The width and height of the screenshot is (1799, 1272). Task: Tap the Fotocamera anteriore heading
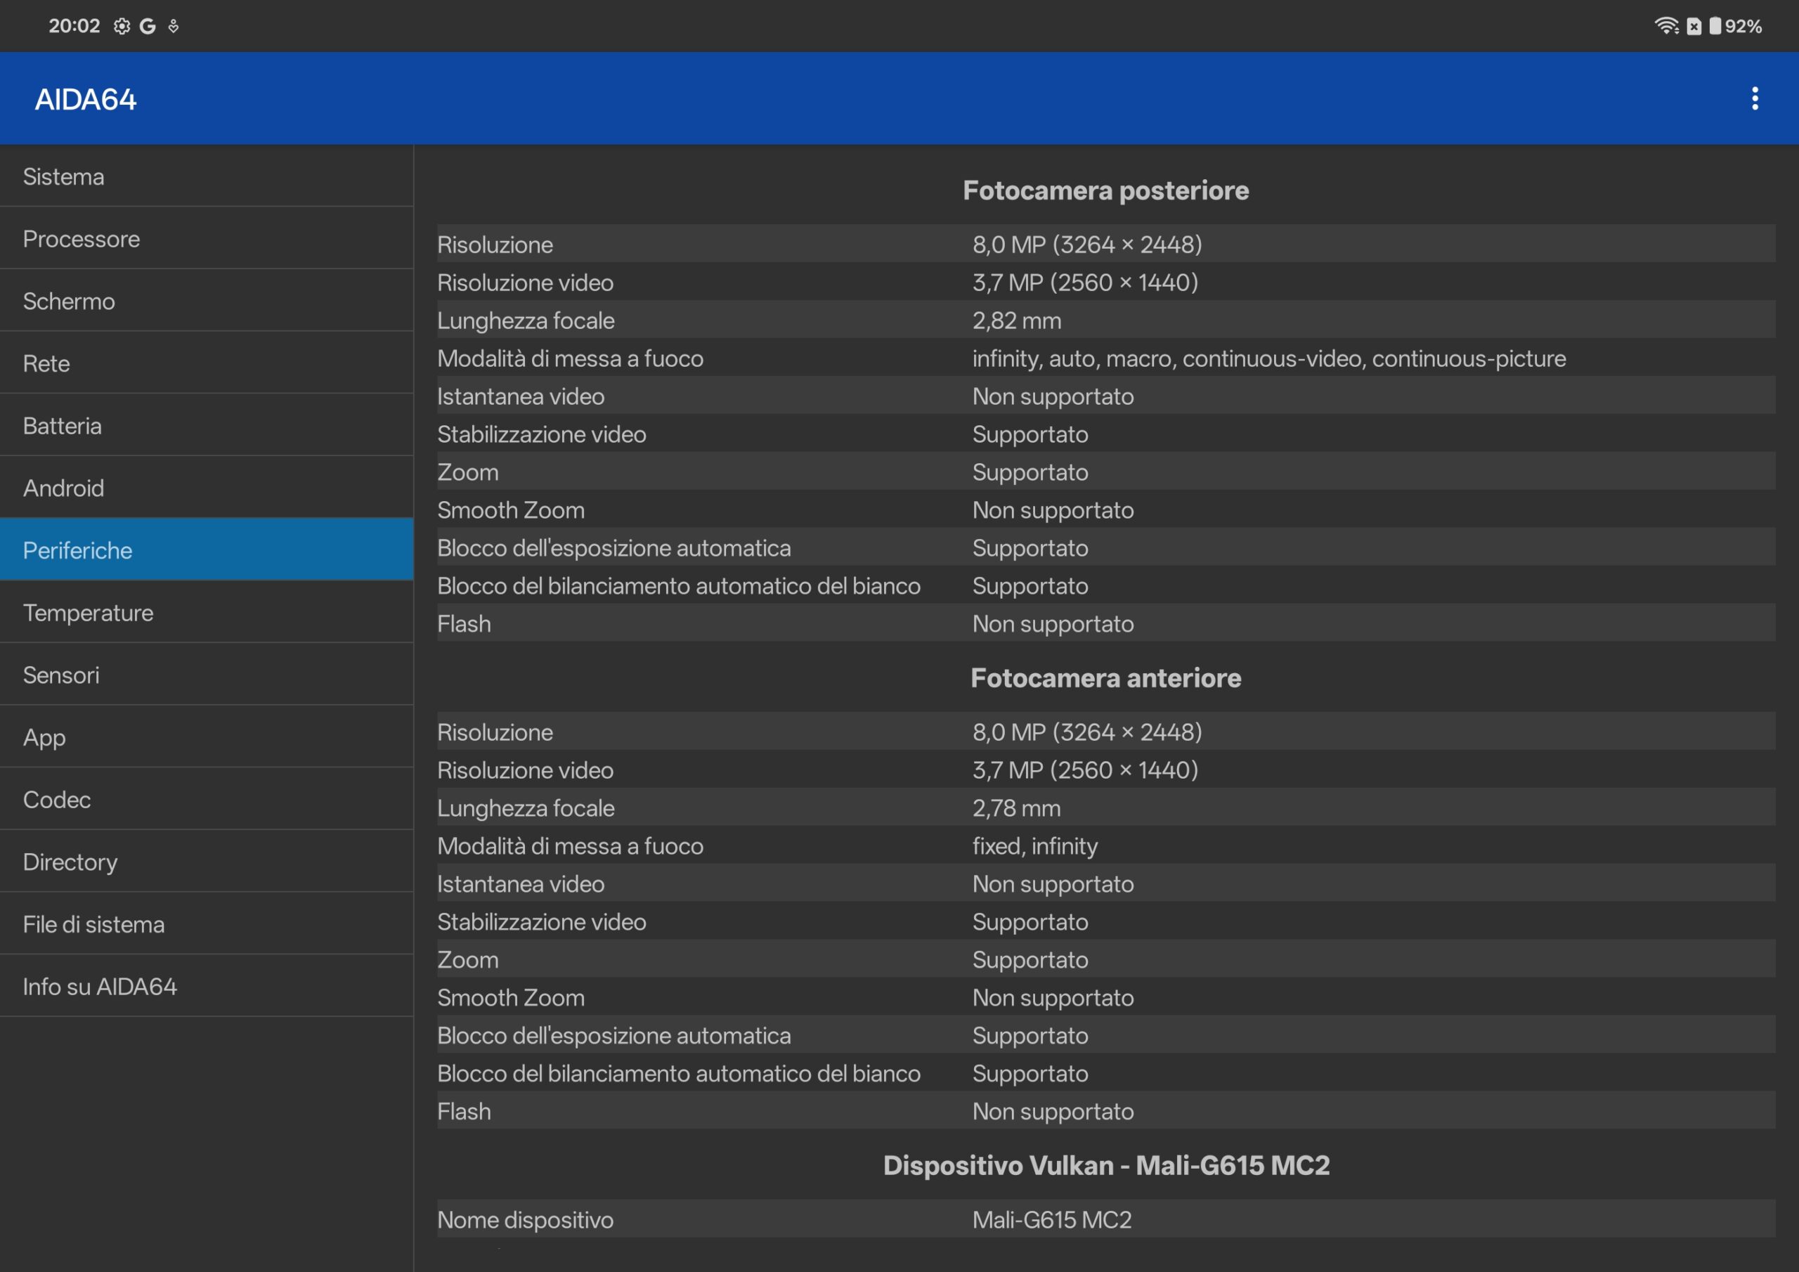1105,678
